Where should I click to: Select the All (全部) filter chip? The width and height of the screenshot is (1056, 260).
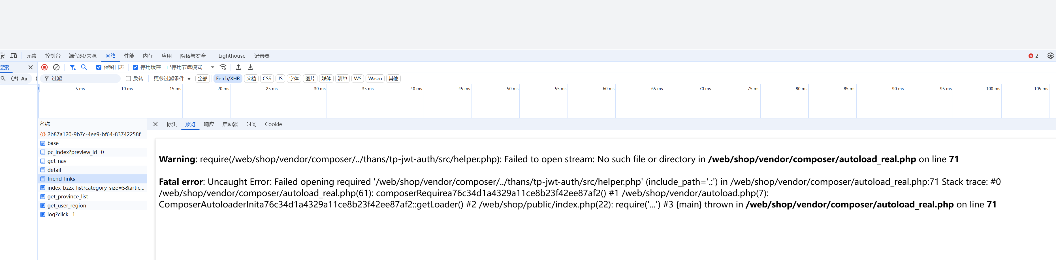(x=203, y=79)
